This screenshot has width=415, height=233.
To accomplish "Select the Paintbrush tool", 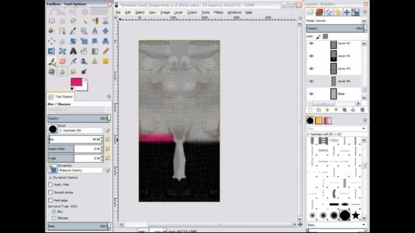I will pyautogui.click(x=52, y=61).
